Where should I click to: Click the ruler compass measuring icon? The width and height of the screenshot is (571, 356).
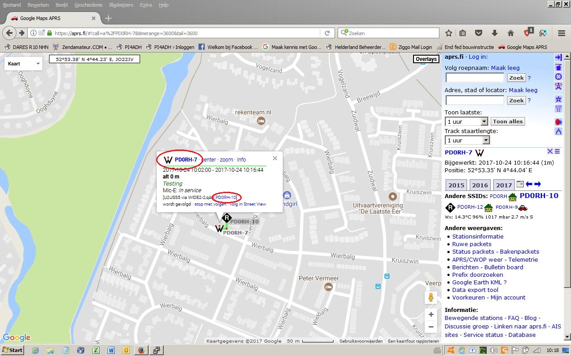coord(558,131)
